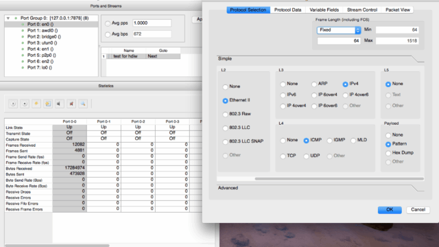
Task: Select the stream row named 'test for hdiw'
Action: [126, 56]
